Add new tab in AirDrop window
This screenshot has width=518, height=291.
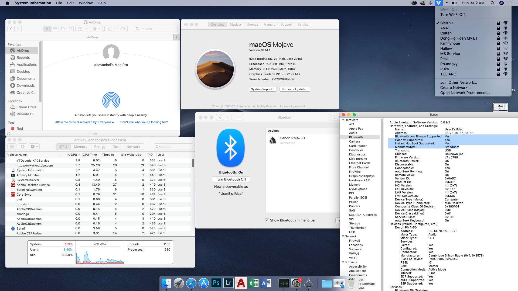(x=176, y=37)
